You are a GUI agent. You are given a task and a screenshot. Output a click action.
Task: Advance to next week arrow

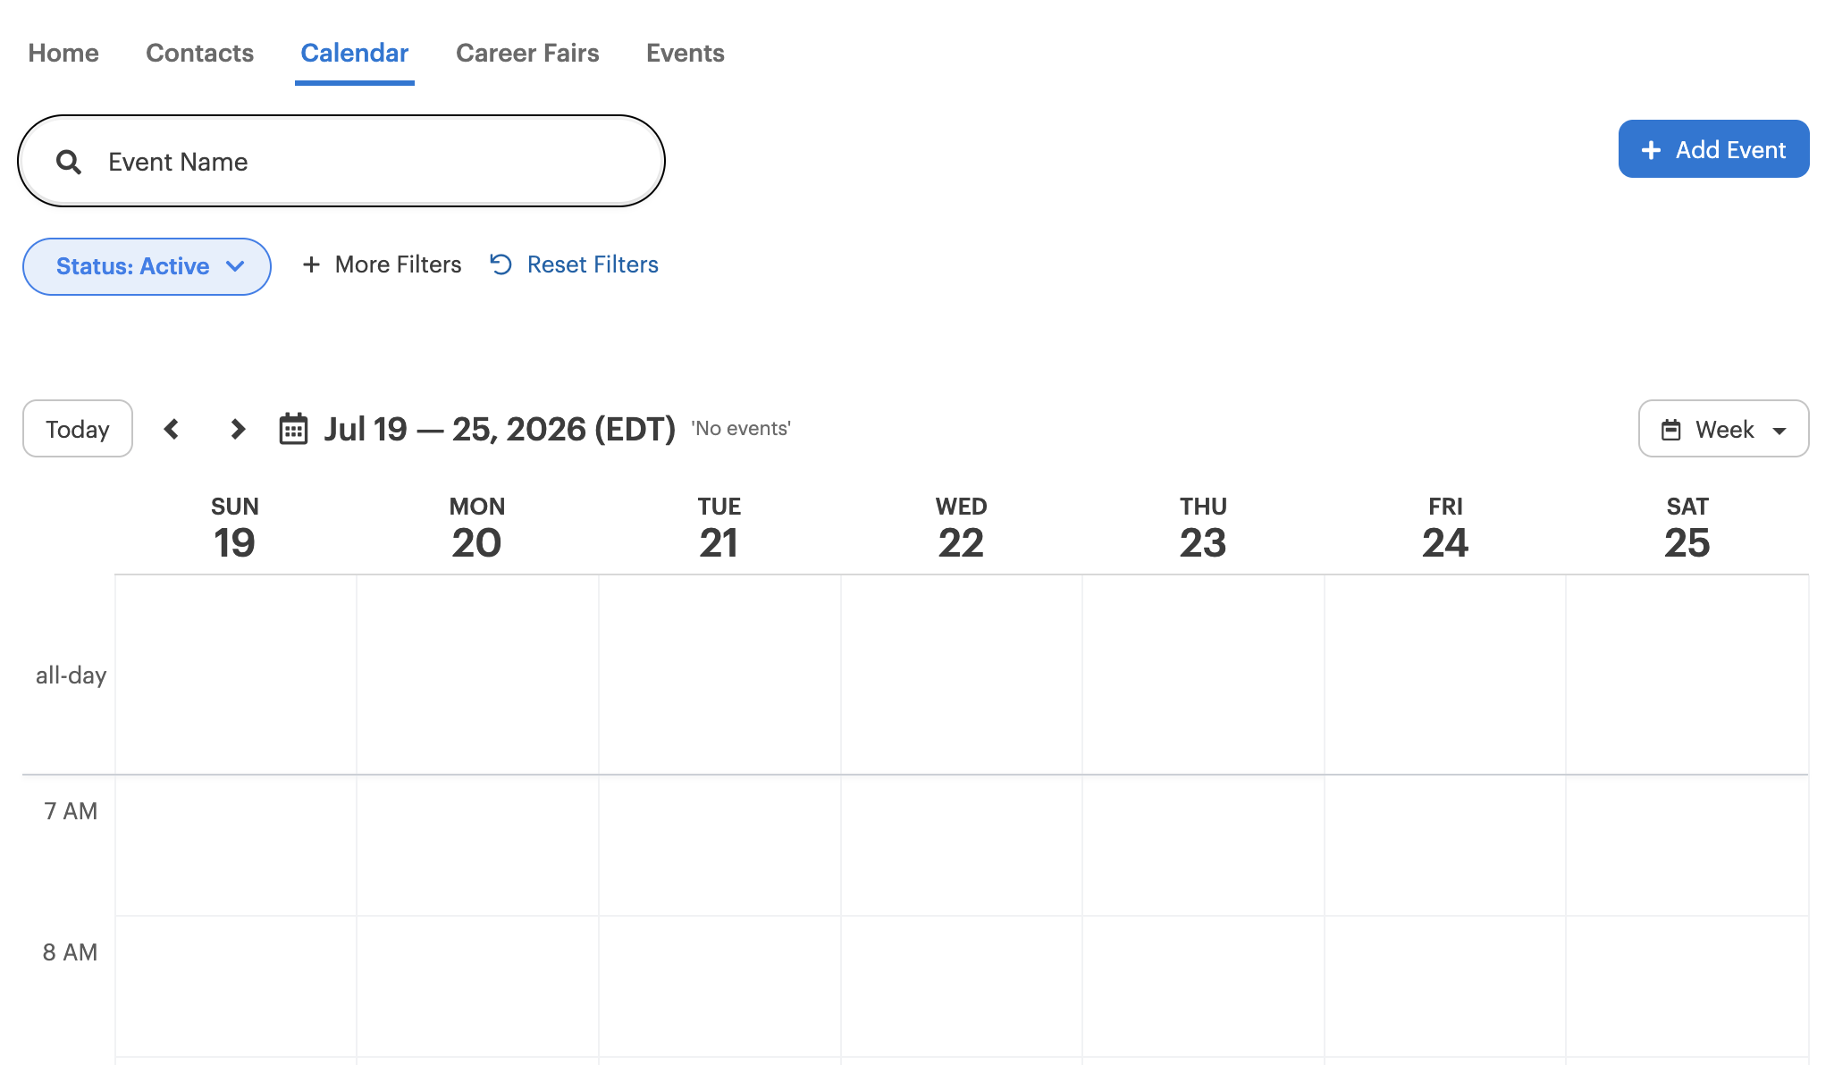[237, 429]
